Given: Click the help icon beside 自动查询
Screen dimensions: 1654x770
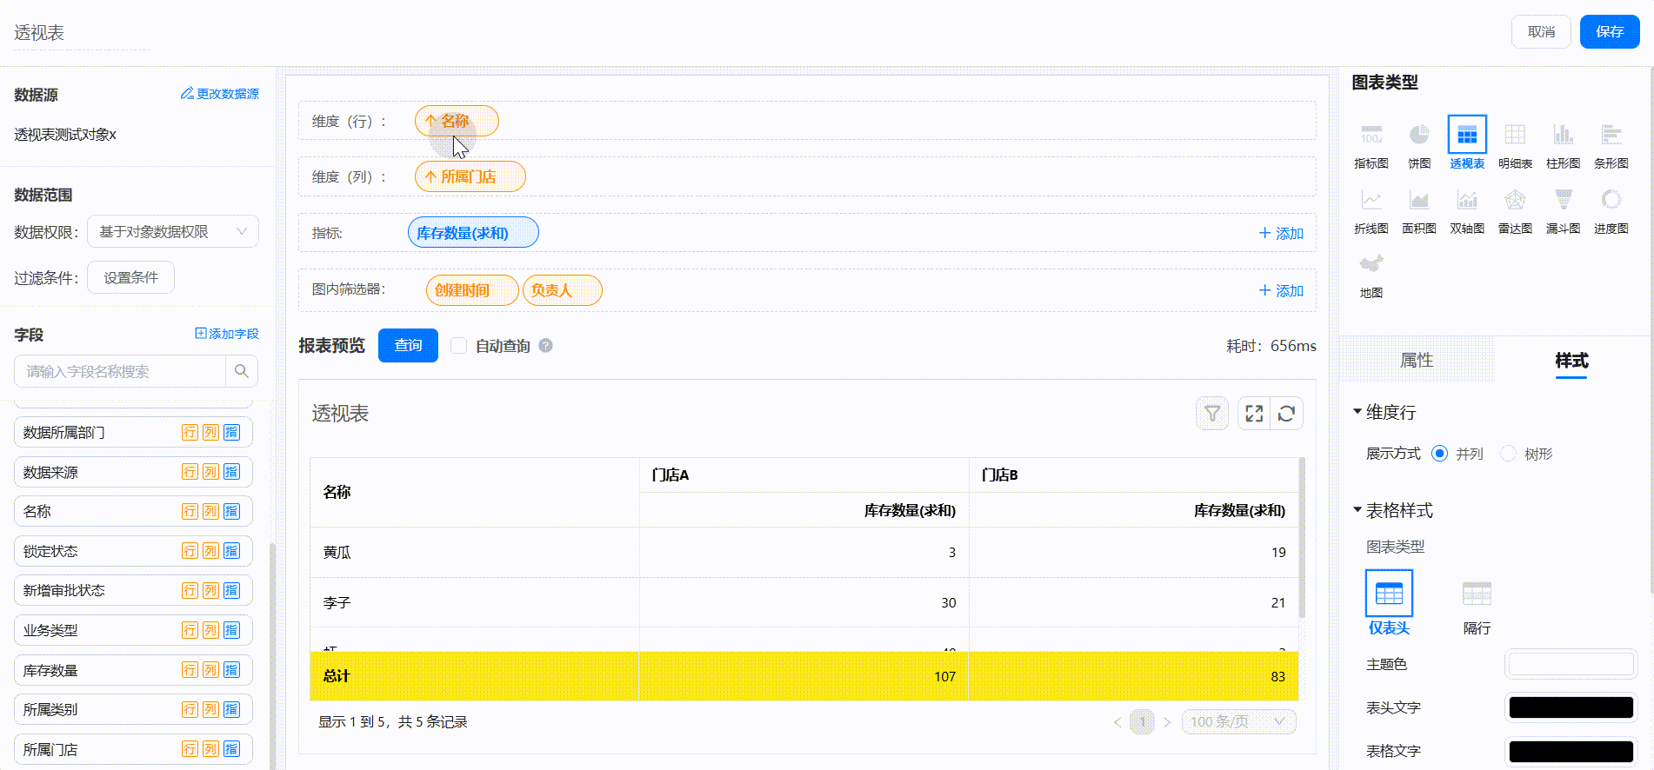Looking at the screenshot, I should click(545, 346).
